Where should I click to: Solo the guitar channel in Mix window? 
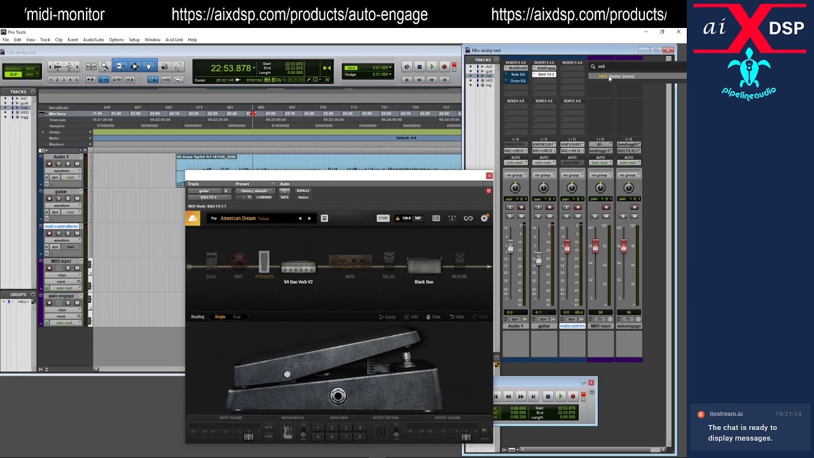pyautogui.click(x=538, y=216)
